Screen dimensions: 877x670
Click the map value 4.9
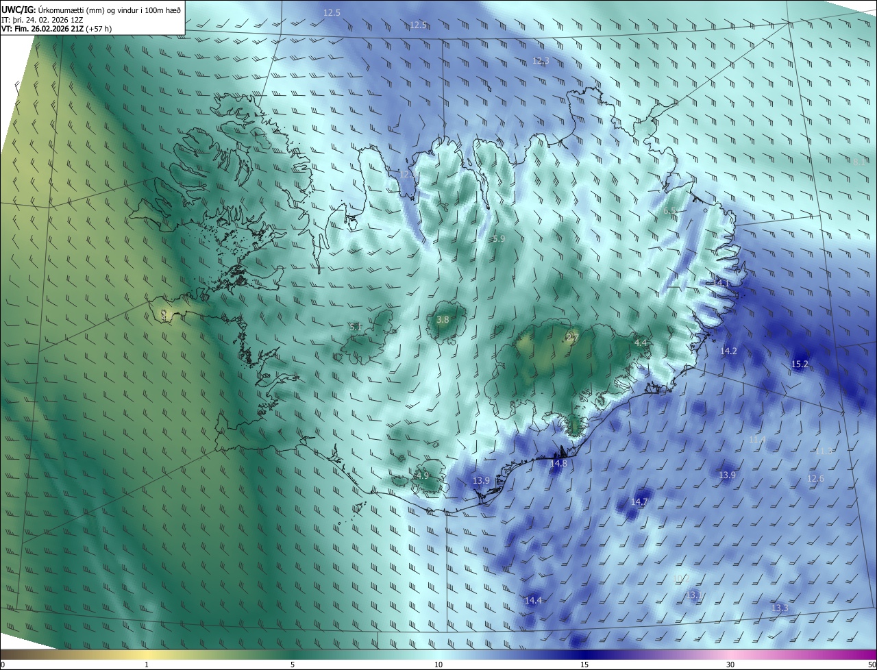pos(422,475)
